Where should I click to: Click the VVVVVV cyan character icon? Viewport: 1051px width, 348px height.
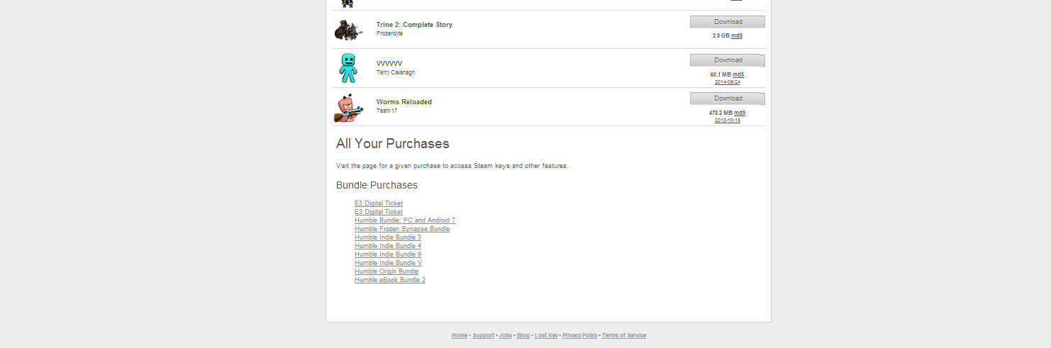click(x=347, y=68)
